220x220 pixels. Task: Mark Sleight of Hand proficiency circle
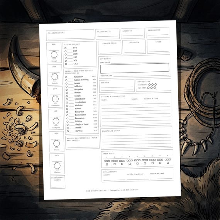point(68,125)
